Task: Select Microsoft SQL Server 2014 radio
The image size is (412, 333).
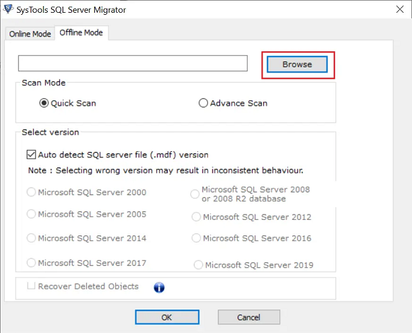Action: point(31,238)
